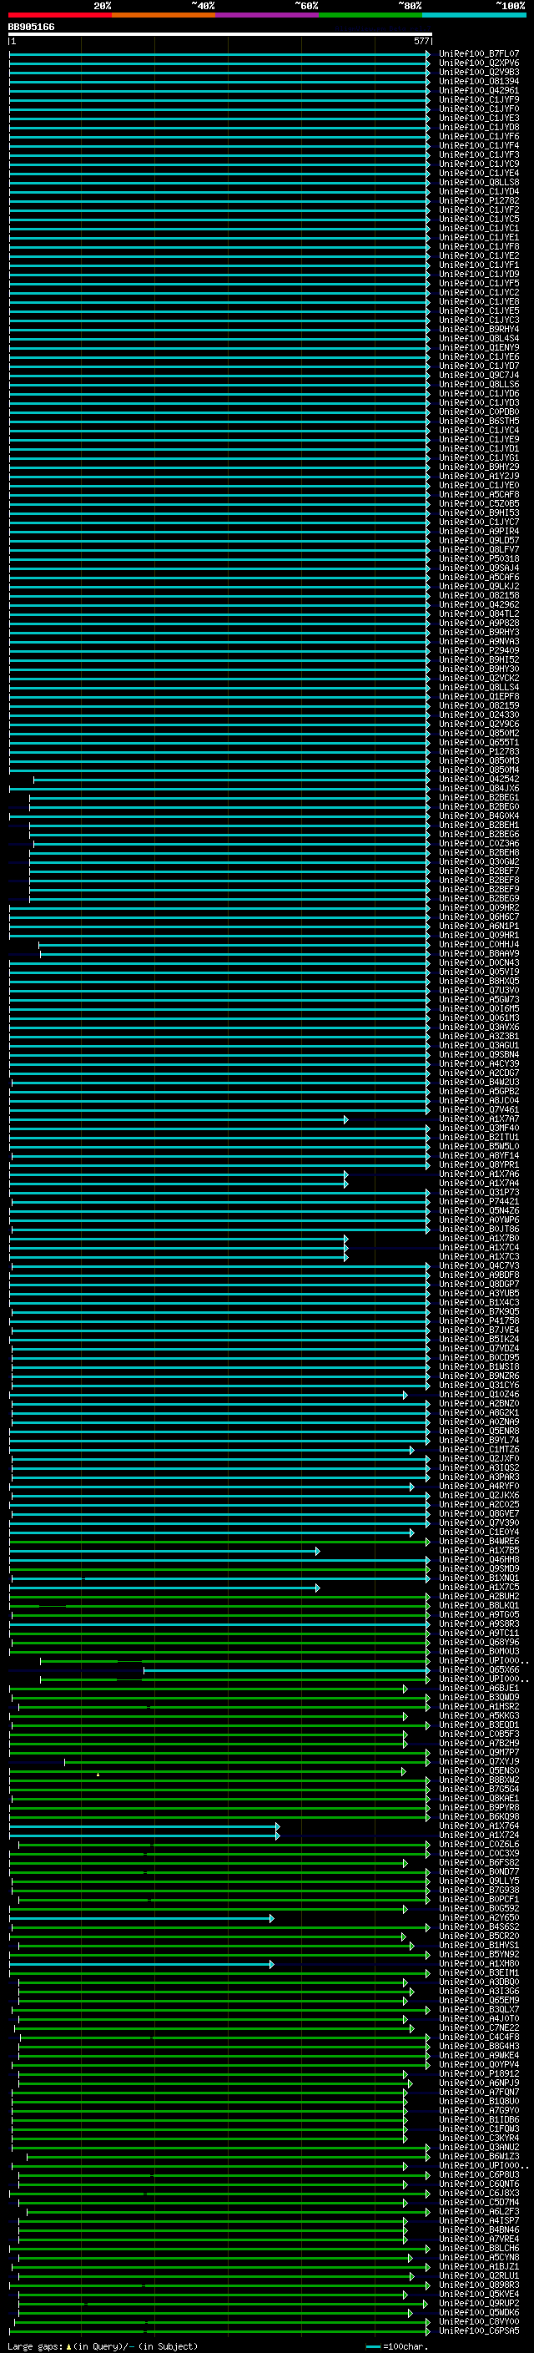This screenshot has width=534, height=2353.
Task: Select the UniRef100_Q31P73 label
Action: (479, 1193)
